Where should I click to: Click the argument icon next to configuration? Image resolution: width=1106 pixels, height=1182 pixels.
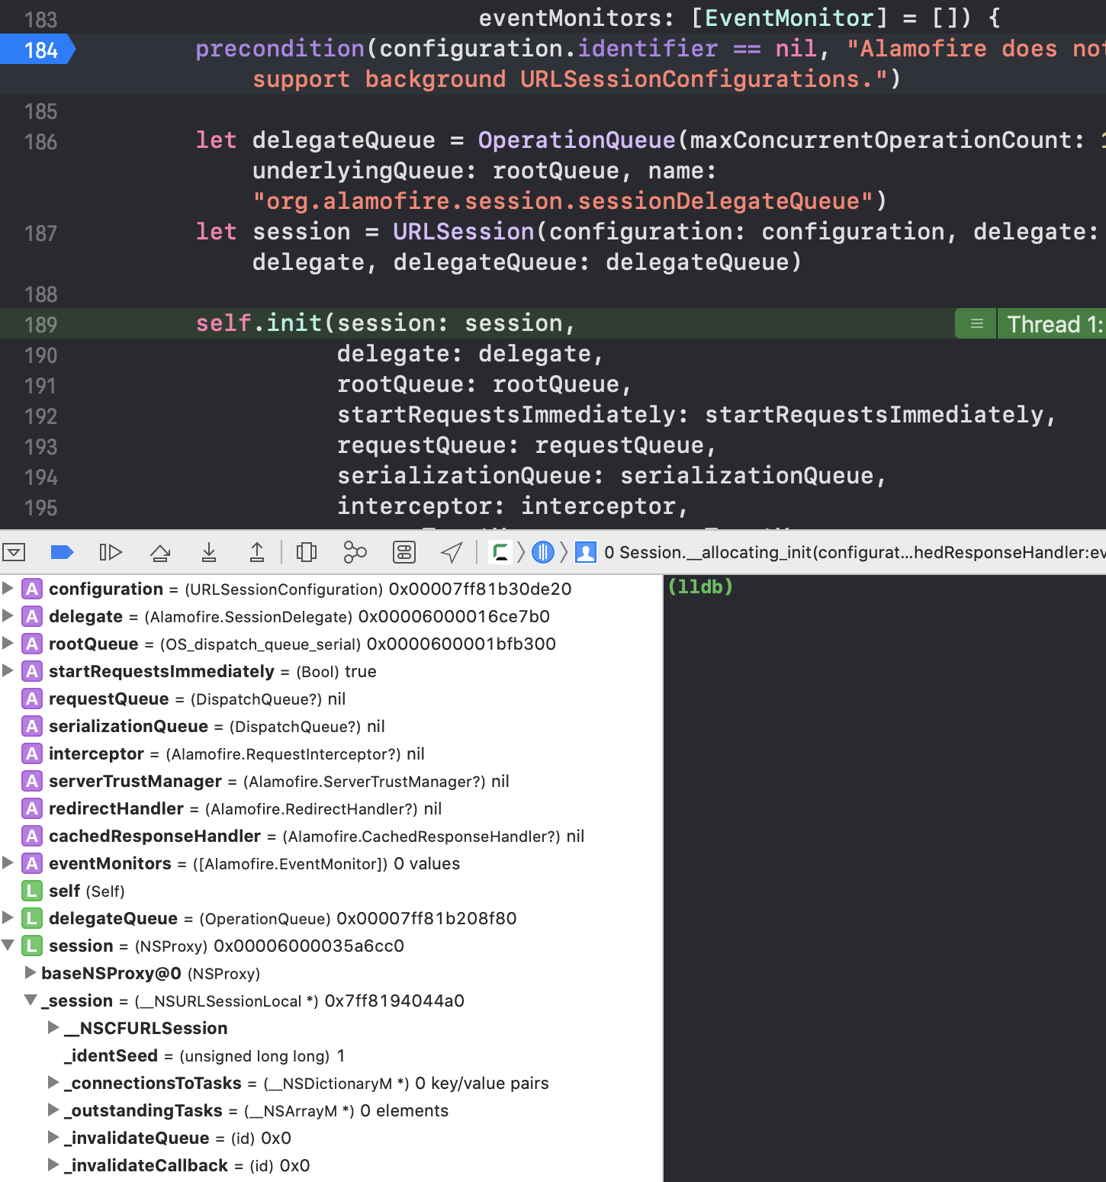point(32,589)
